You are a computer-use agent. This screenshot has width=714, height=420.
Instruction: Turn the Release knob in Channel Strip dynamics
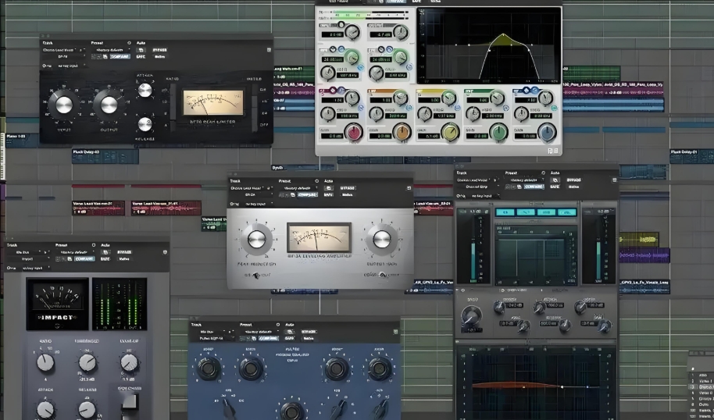coord(565,325)
